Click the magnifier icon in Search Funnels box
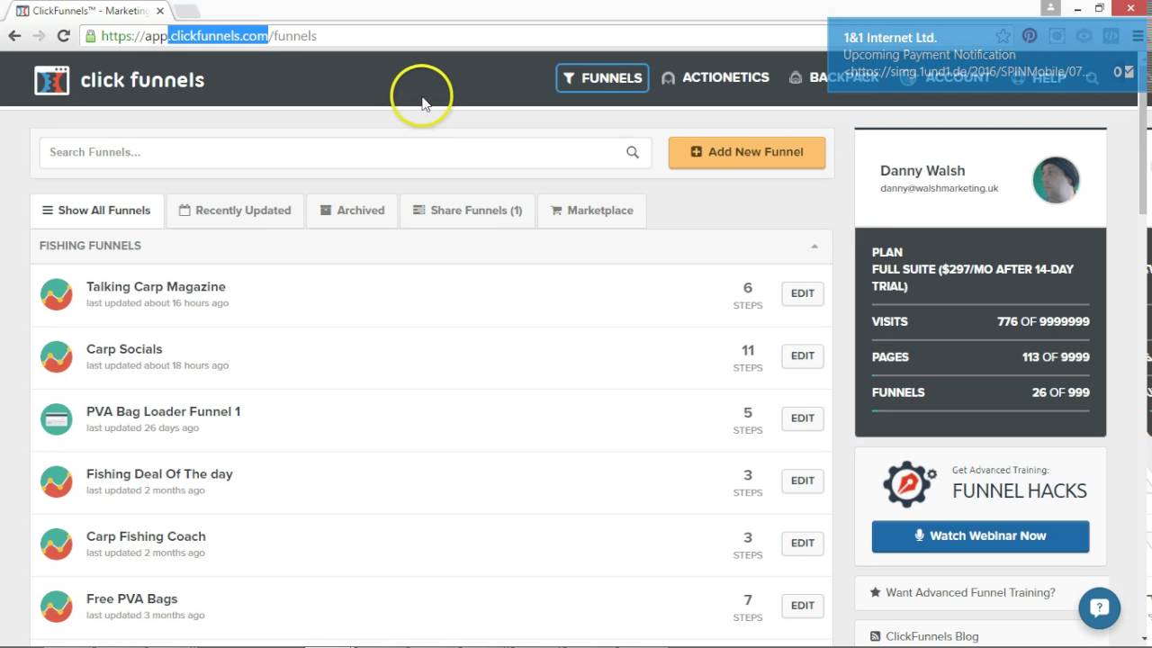The width and height of the screenshot is (1152, 648). point(633,152)
